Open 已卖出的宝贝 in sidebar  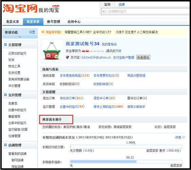[17, 54]
